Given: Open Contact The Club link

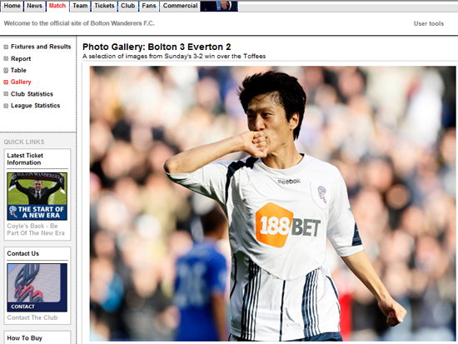Looking at the screenshot, I should click(x=32, y=317).
